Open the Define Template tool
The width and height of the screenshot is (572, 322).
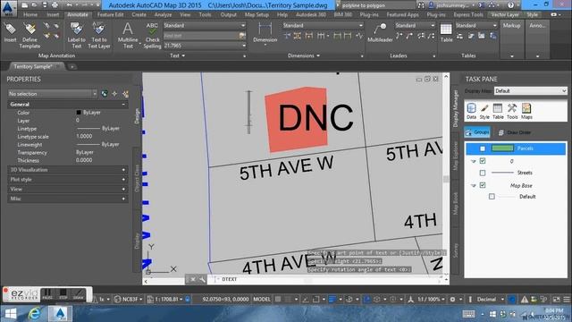pos(29,36)
